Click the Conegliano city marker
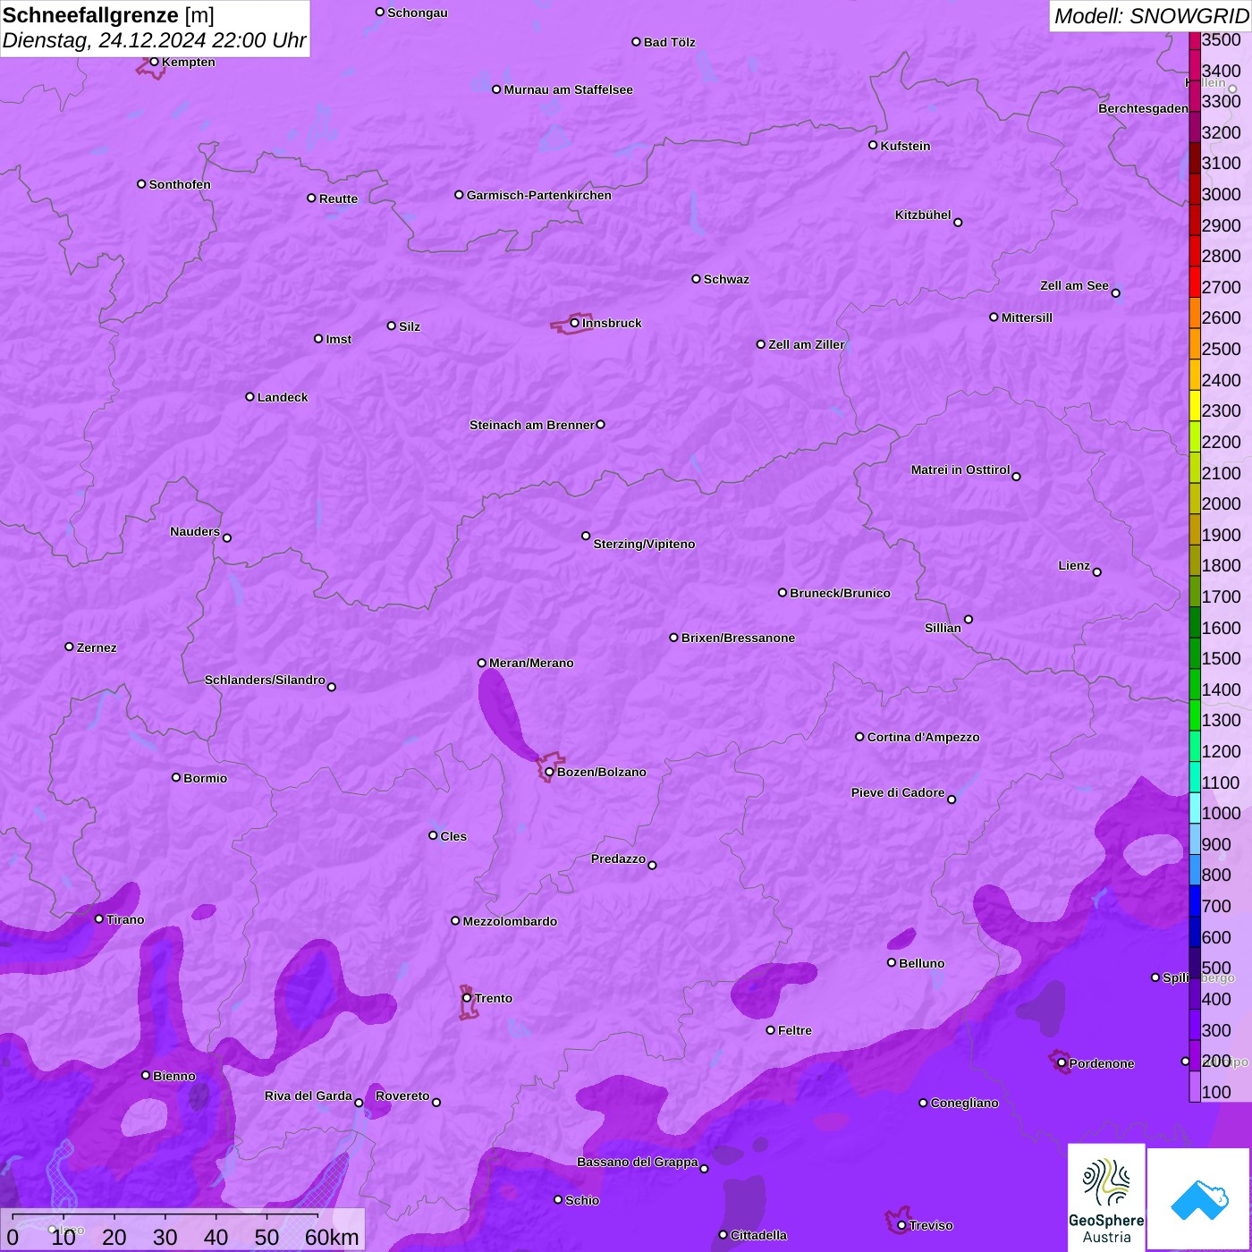The width and height of the screenshot is (1252, 1252). (924, 1103)
